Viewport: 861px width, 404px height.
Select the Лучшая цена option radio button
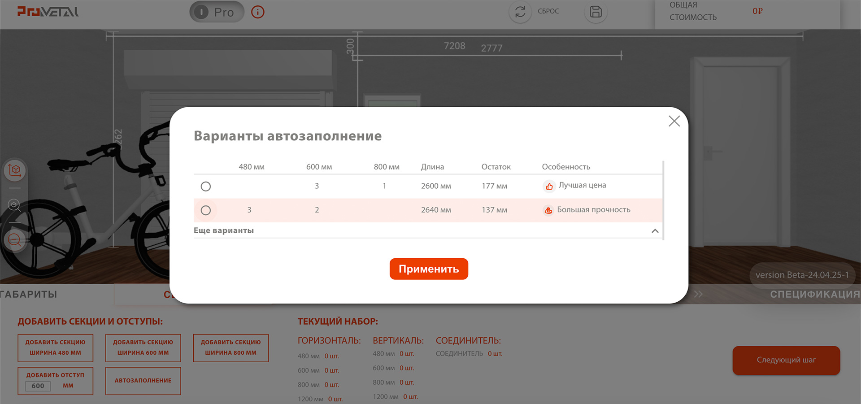[x=206, y=187]
